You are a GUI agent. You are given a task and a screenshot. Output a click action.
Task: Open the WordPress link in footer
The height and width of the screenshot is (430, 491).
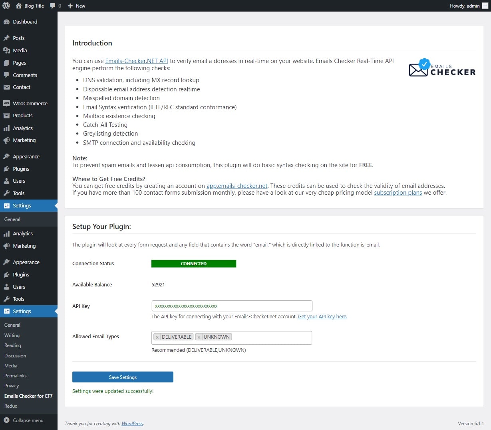pyautogui.click(x=132, y=424)
